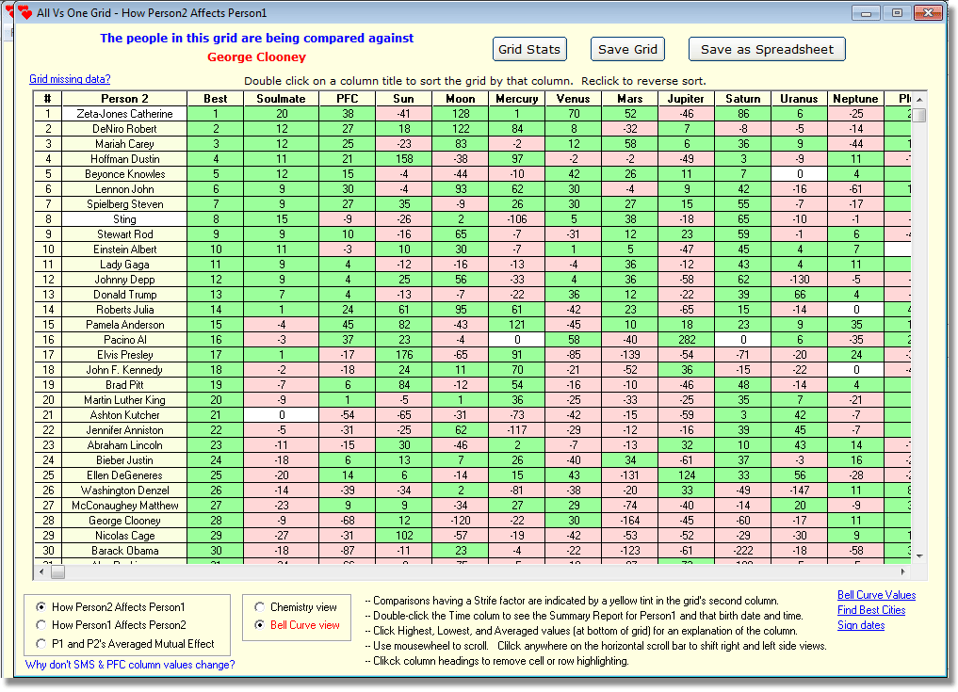Choose P1 and P2's Averaged Mutual Effect
Screen dimensions: 958x692
(x=41, y=644)
